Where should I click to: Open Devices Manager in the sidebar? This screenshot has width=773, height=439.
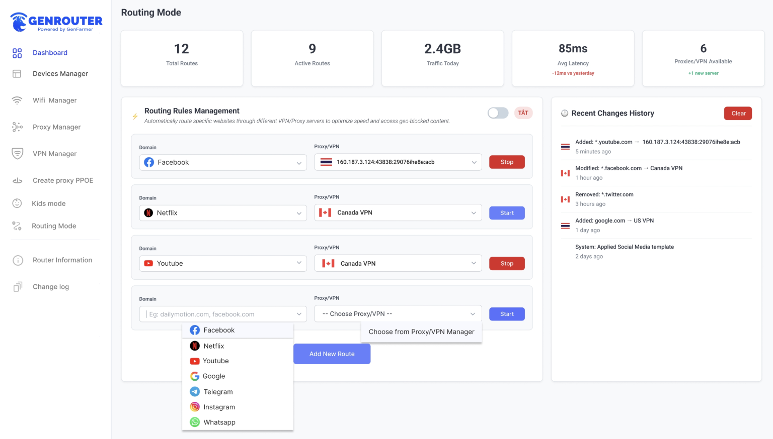pos(60,74)
